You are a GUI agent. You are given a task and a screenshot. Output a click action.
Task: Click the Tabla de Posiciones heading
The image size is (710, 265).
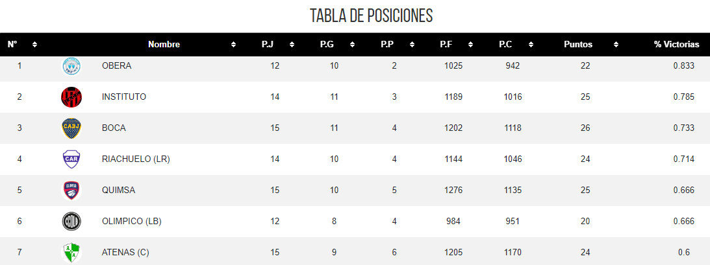coord(371,15)
